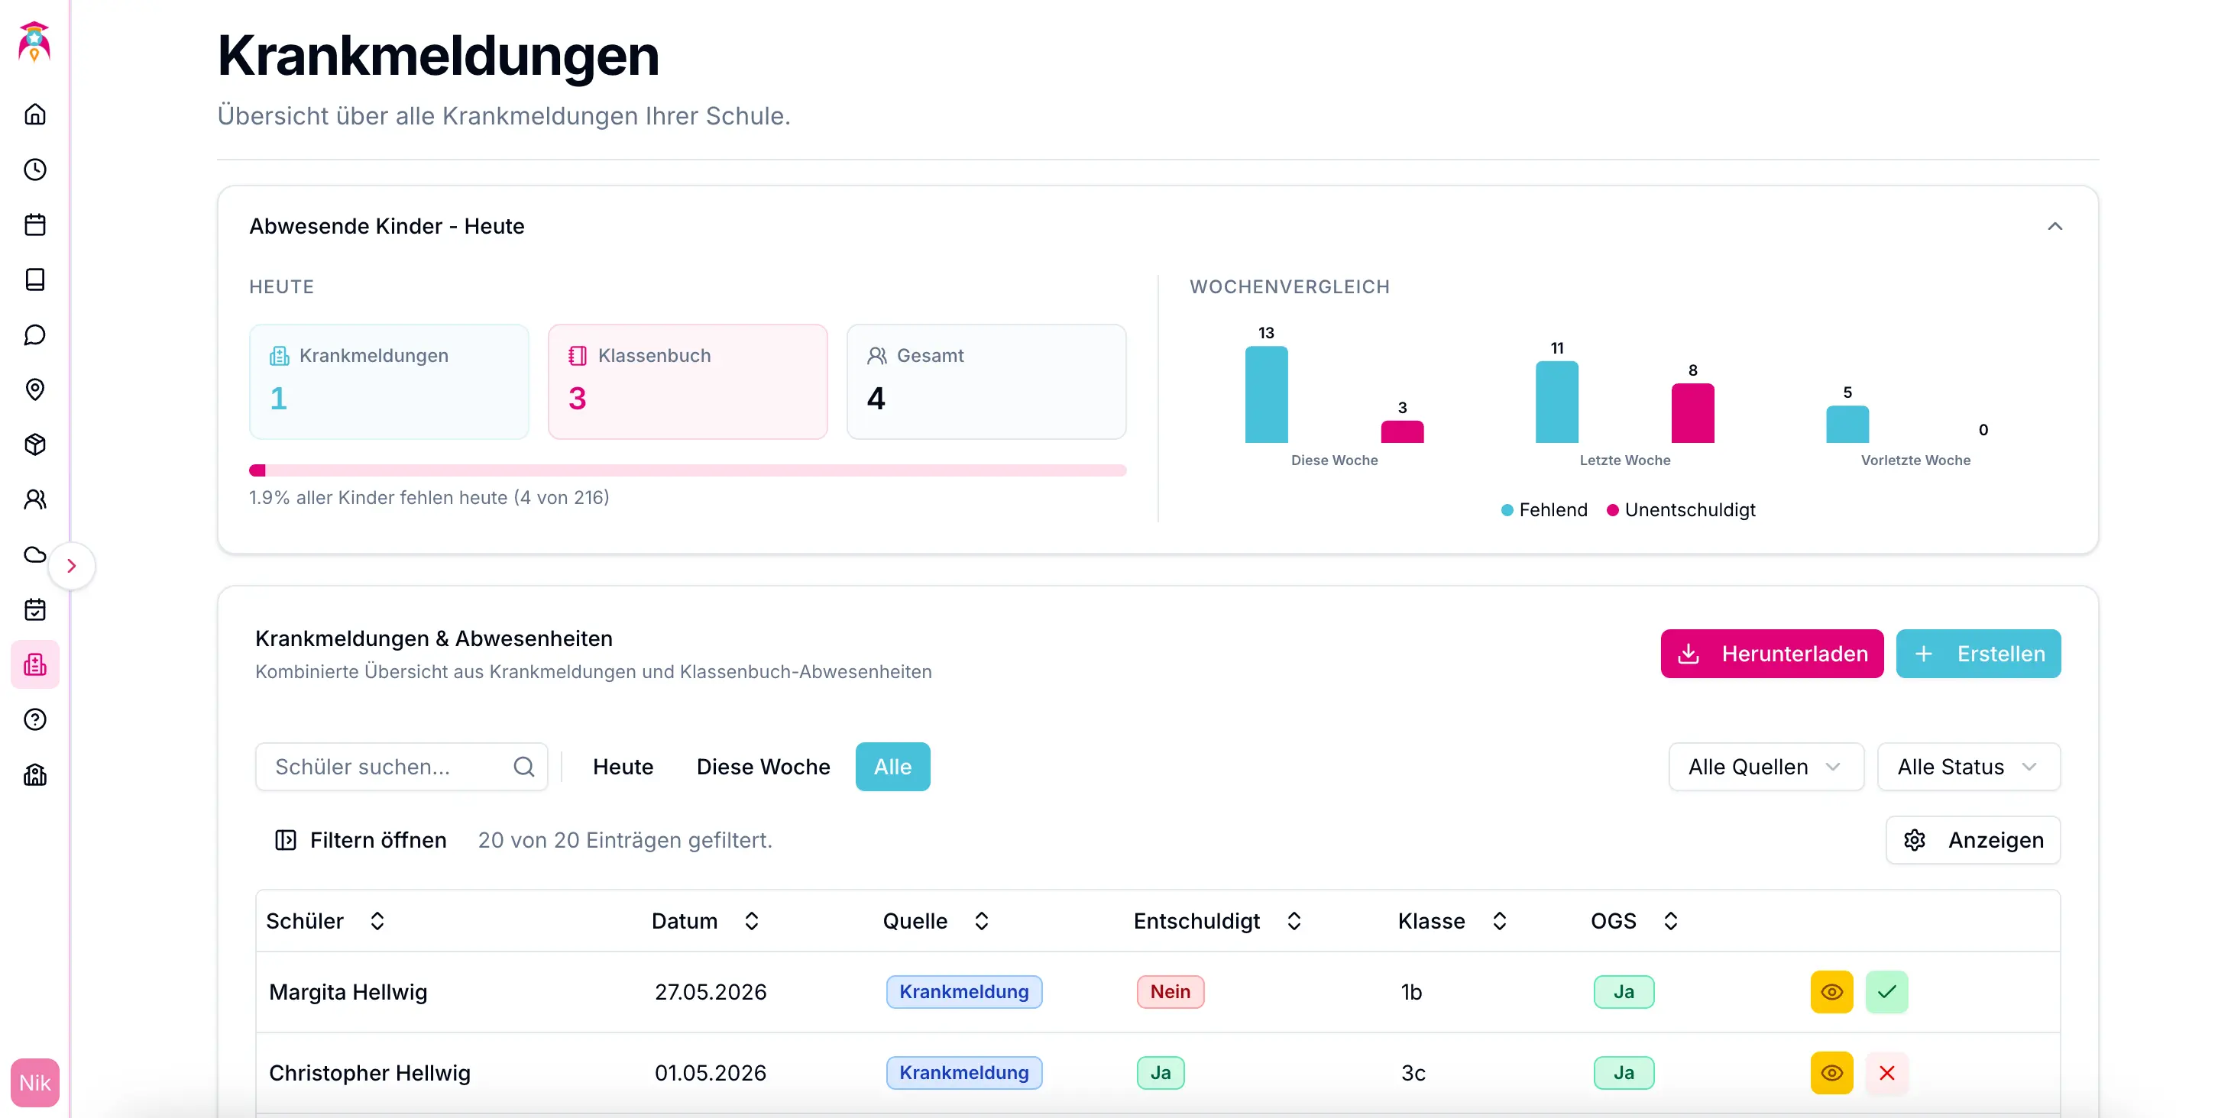Open the Alle Status dropdown
The image size is (2231, 1118).
tap(1967, 767)
